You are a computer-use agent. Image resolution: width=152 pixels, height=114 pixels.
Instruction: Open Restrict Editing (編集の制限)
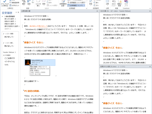119,3
